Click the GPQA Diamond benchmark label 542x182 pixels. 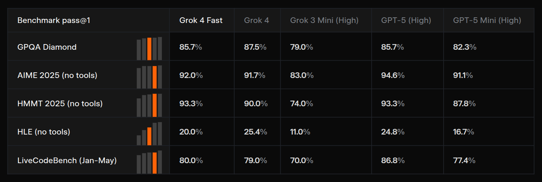pos(47,47)
